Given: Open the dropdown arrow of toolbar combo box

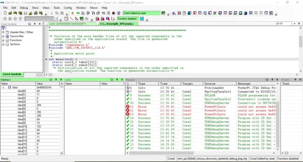Looking at the screenshot, I should click(56, 19).
